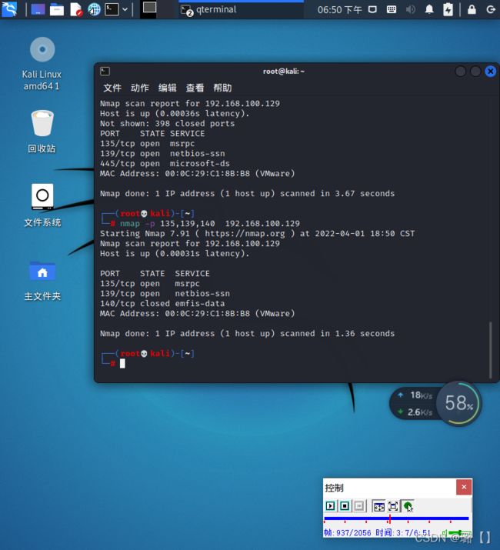Click the 06:50 clock in panel
This screenshot has width=500, height=550.
pyautogui.click(x=339, y=10)
